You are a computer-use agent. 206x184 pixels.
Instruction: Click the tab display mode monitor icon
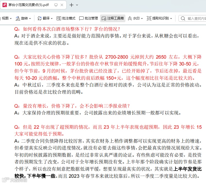[56, 5]
